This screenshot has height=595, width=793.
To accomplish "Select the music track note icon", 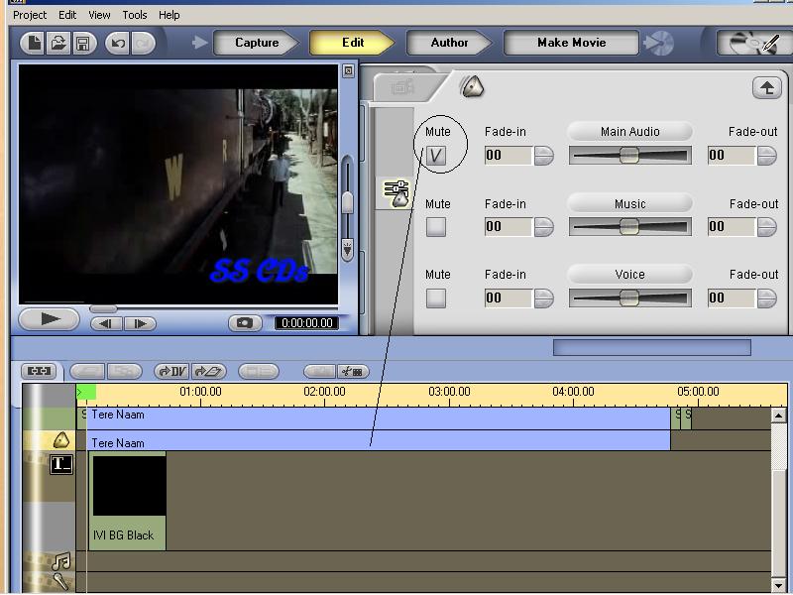I will pos(61,561).
